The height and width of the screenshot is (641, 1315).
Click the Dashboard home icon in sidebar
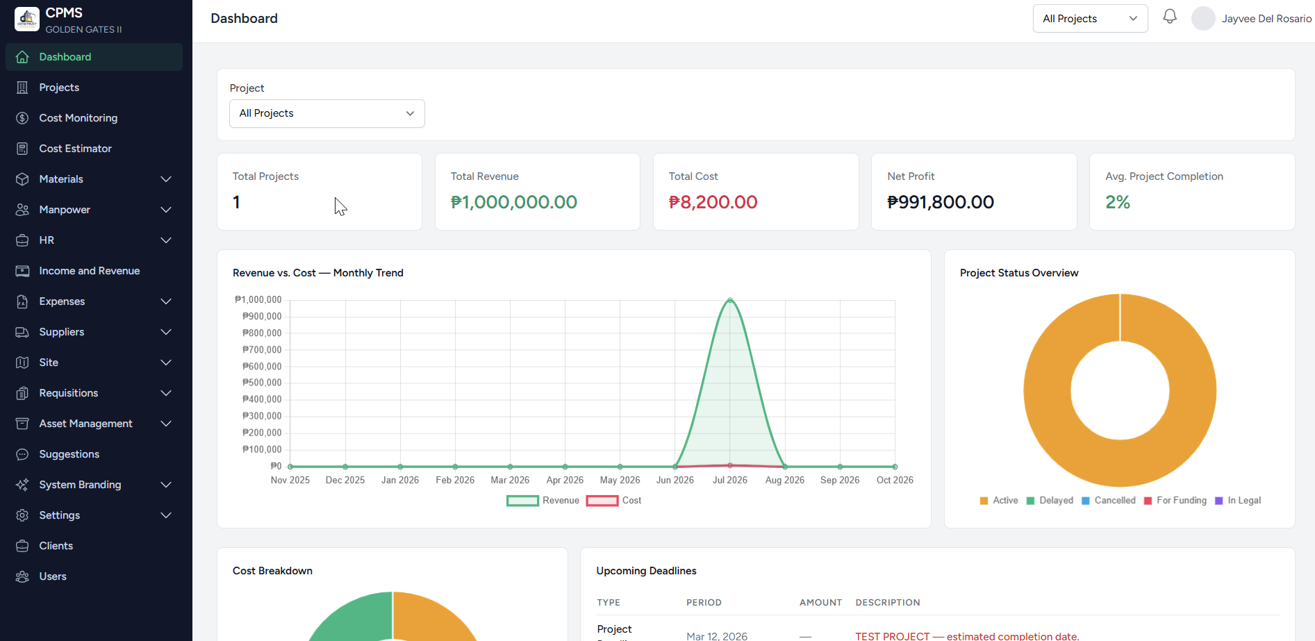pyautogui.click(x=22, y=57)
